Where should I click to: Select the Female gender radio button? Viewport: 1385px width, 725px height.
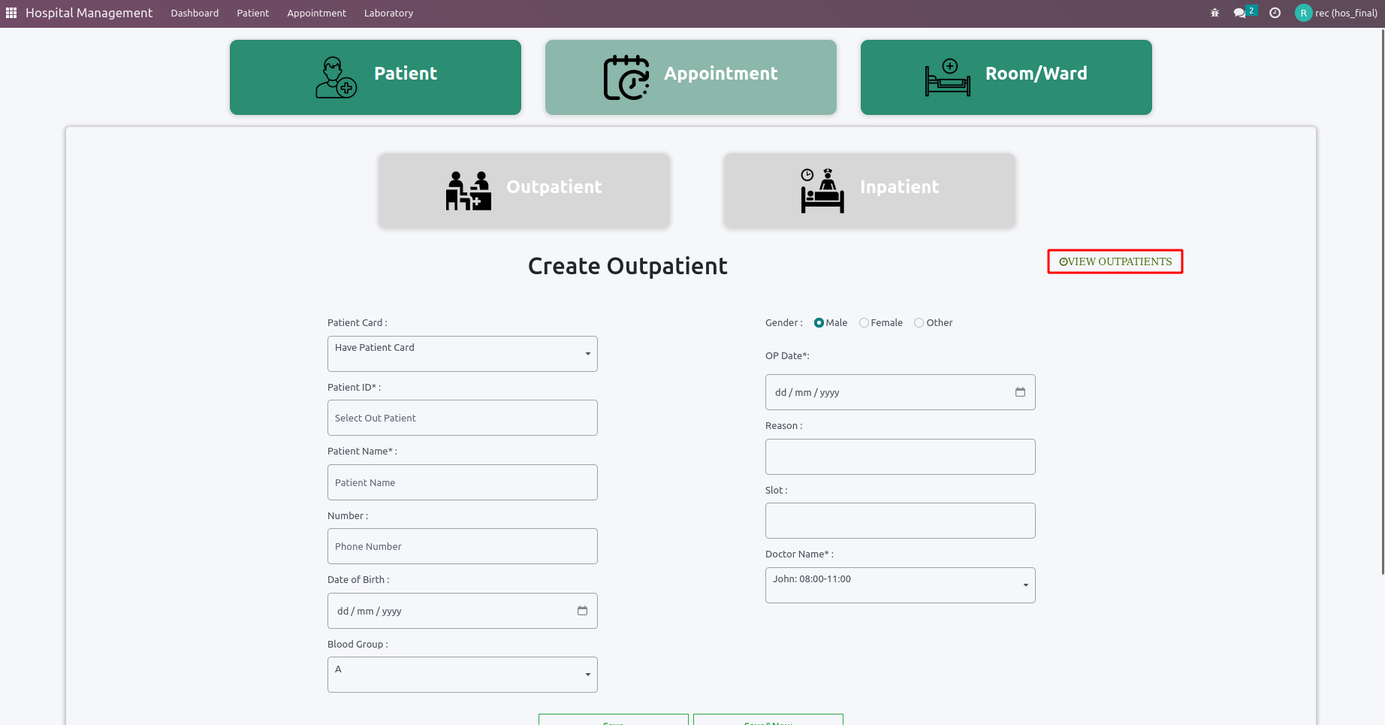tap(864, 323)
